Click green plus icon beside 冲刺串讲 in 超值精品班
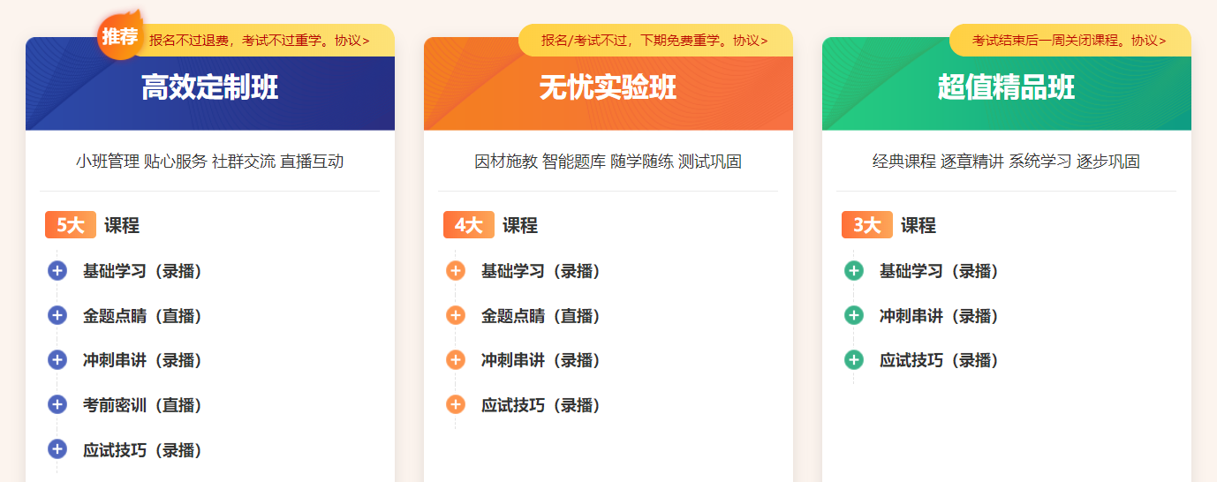 854,315
